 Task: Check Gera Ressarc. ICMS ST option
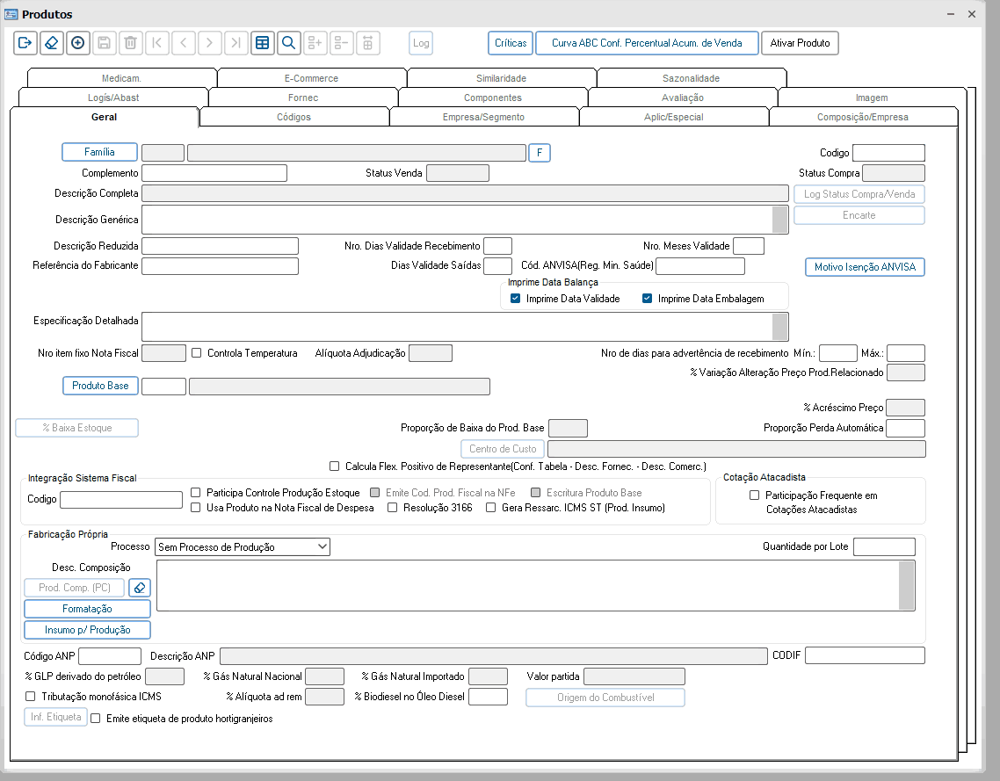pos(490,508)
